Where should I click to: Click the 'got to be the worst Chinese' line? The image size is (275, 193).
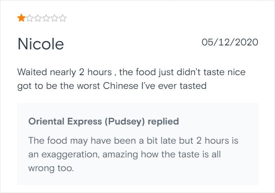point(112,86)
